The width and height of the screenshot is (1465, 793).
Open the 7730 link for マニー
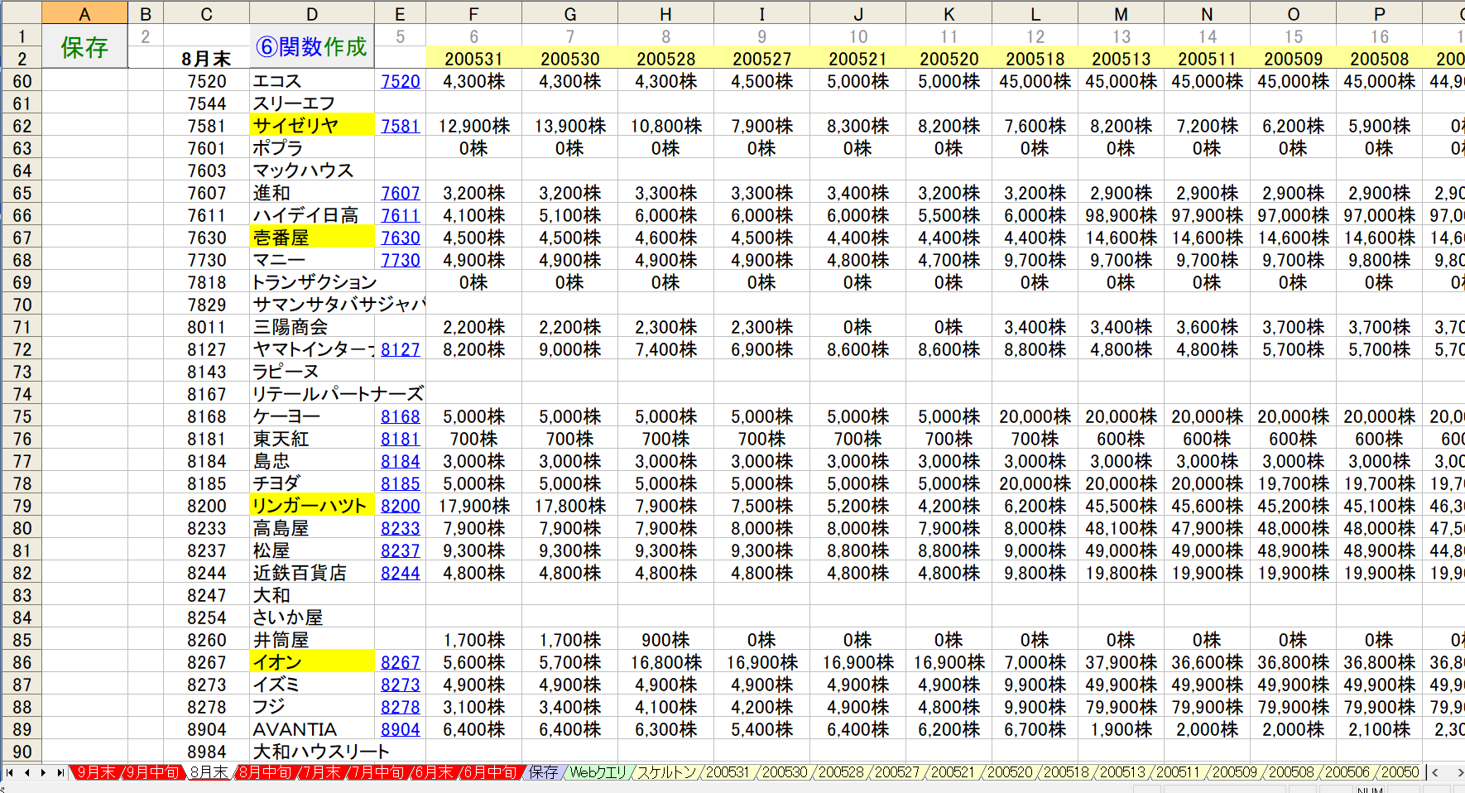(x=401, y=260)
